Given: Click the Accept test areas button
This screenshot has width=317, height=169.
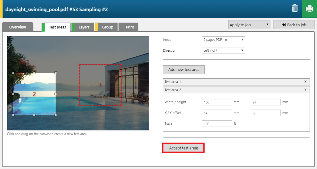Looking at the screenshot, I should point(183,148).
